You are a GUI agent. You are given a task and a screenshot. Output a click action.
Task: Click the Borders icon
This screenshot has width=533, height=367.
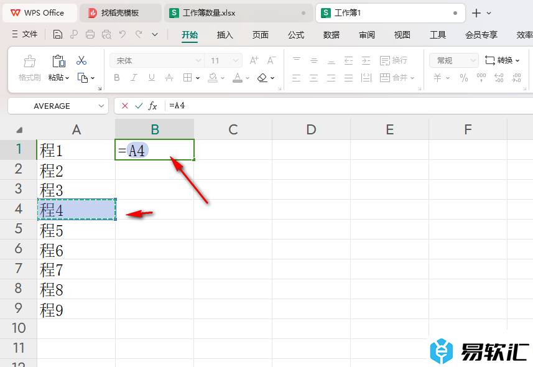[x=187, y=78]
